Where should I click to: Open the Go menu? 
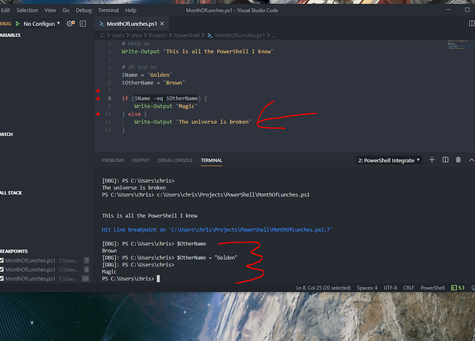point(66,11)
